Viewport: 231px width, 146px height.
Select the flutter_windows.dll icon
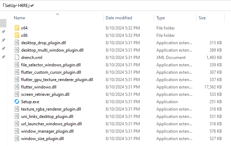pyautogui.click(x=17, y=87)
